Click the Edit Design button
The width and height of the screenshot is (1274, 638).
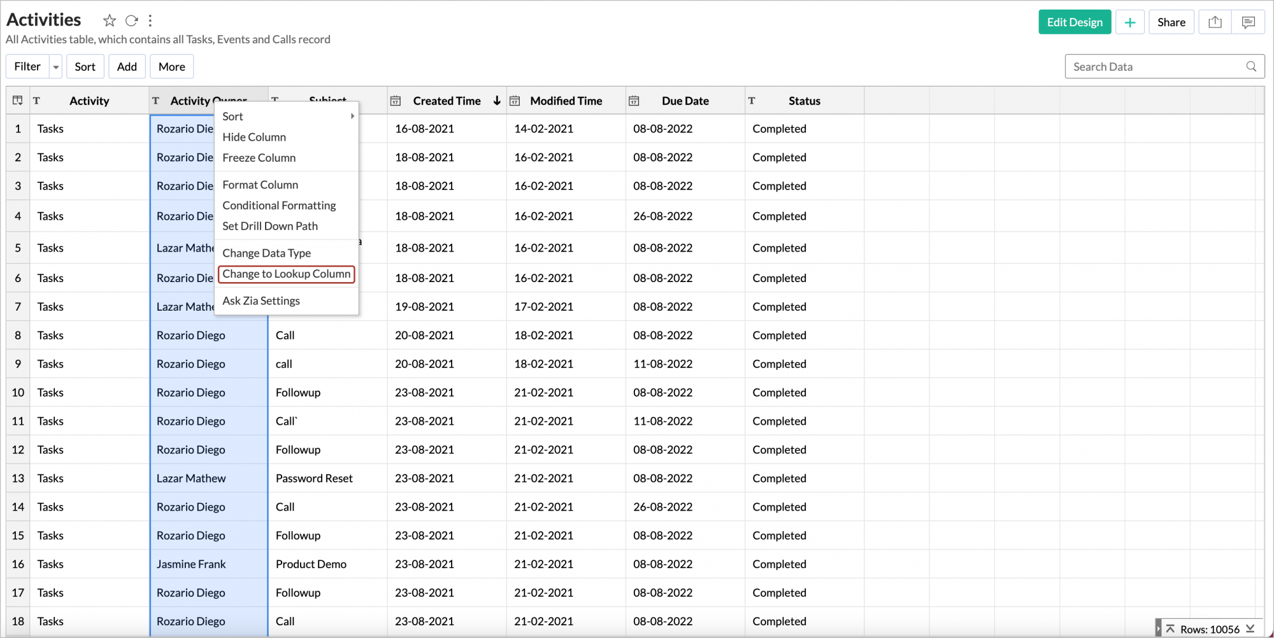(x=1075, y=22)
